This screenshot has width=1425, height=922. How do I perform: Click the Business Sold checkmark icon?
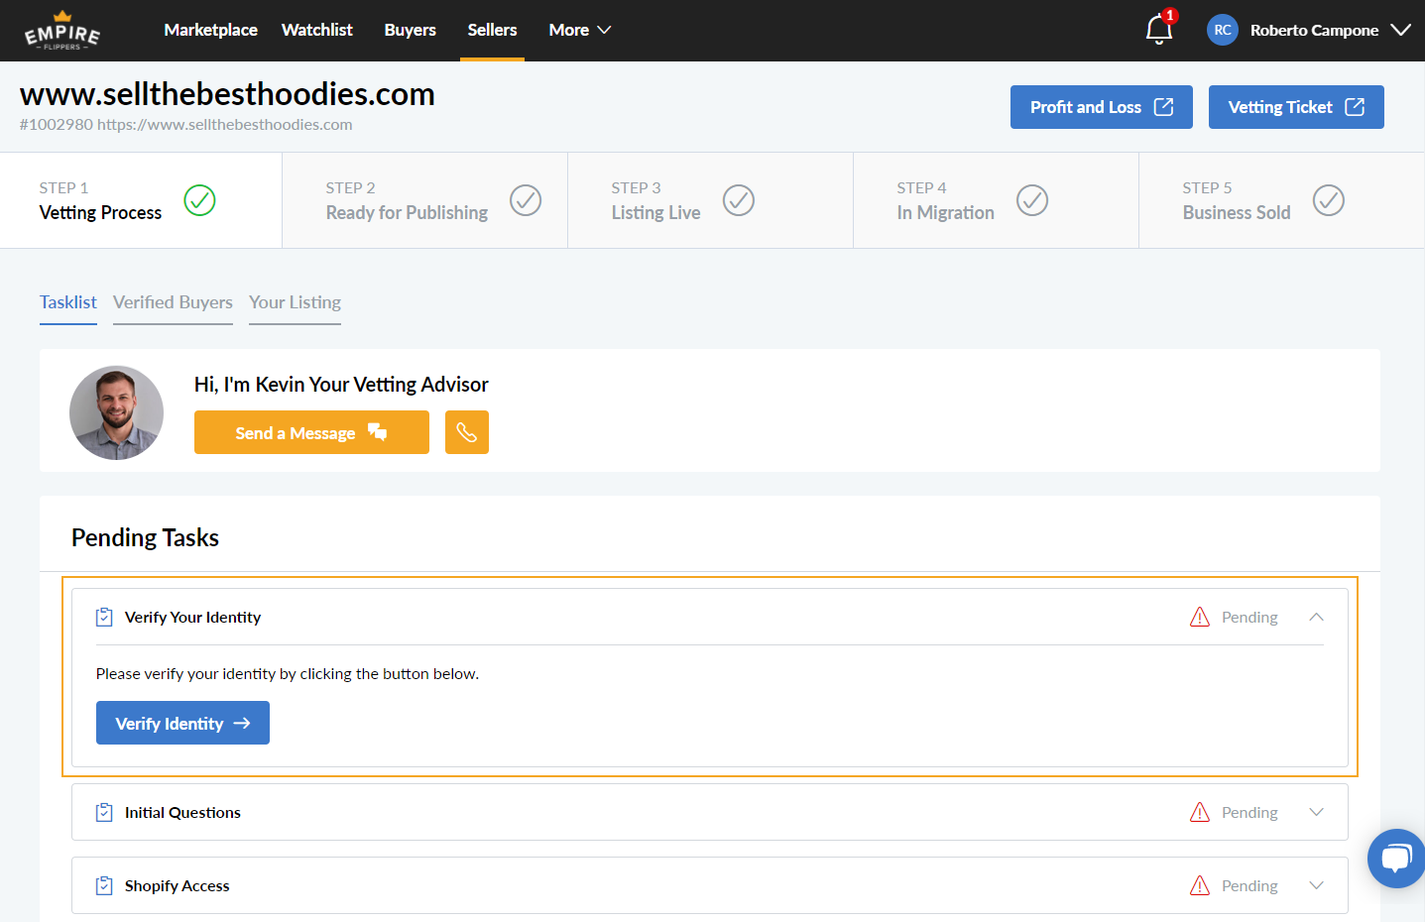1329,200
